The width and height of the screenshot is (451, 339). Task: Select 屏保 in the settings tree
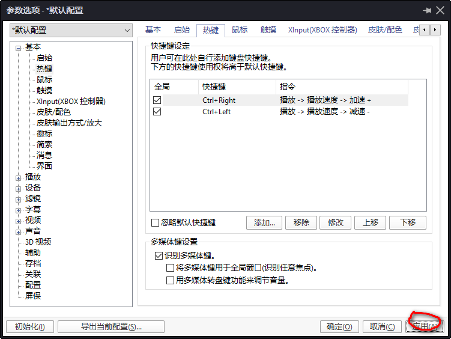coord(33,296)
